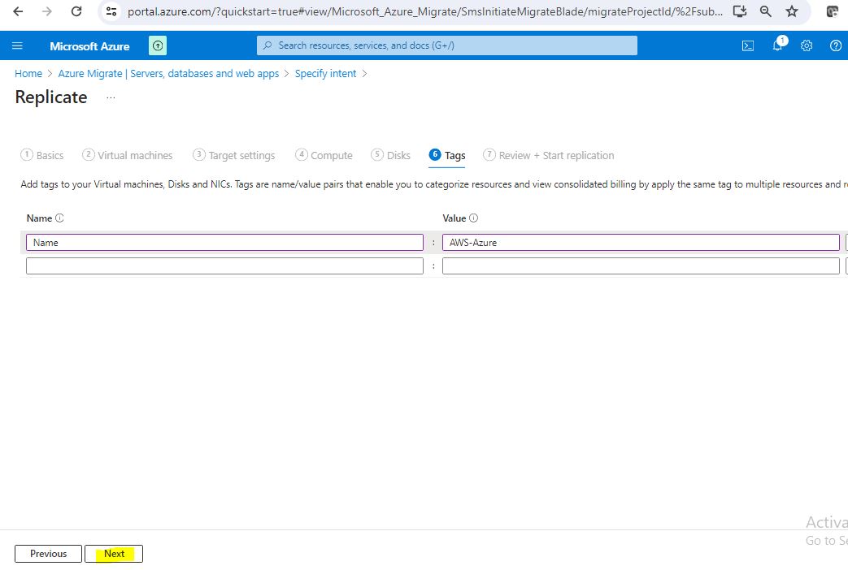Open the notifications bell

(777, 45)
